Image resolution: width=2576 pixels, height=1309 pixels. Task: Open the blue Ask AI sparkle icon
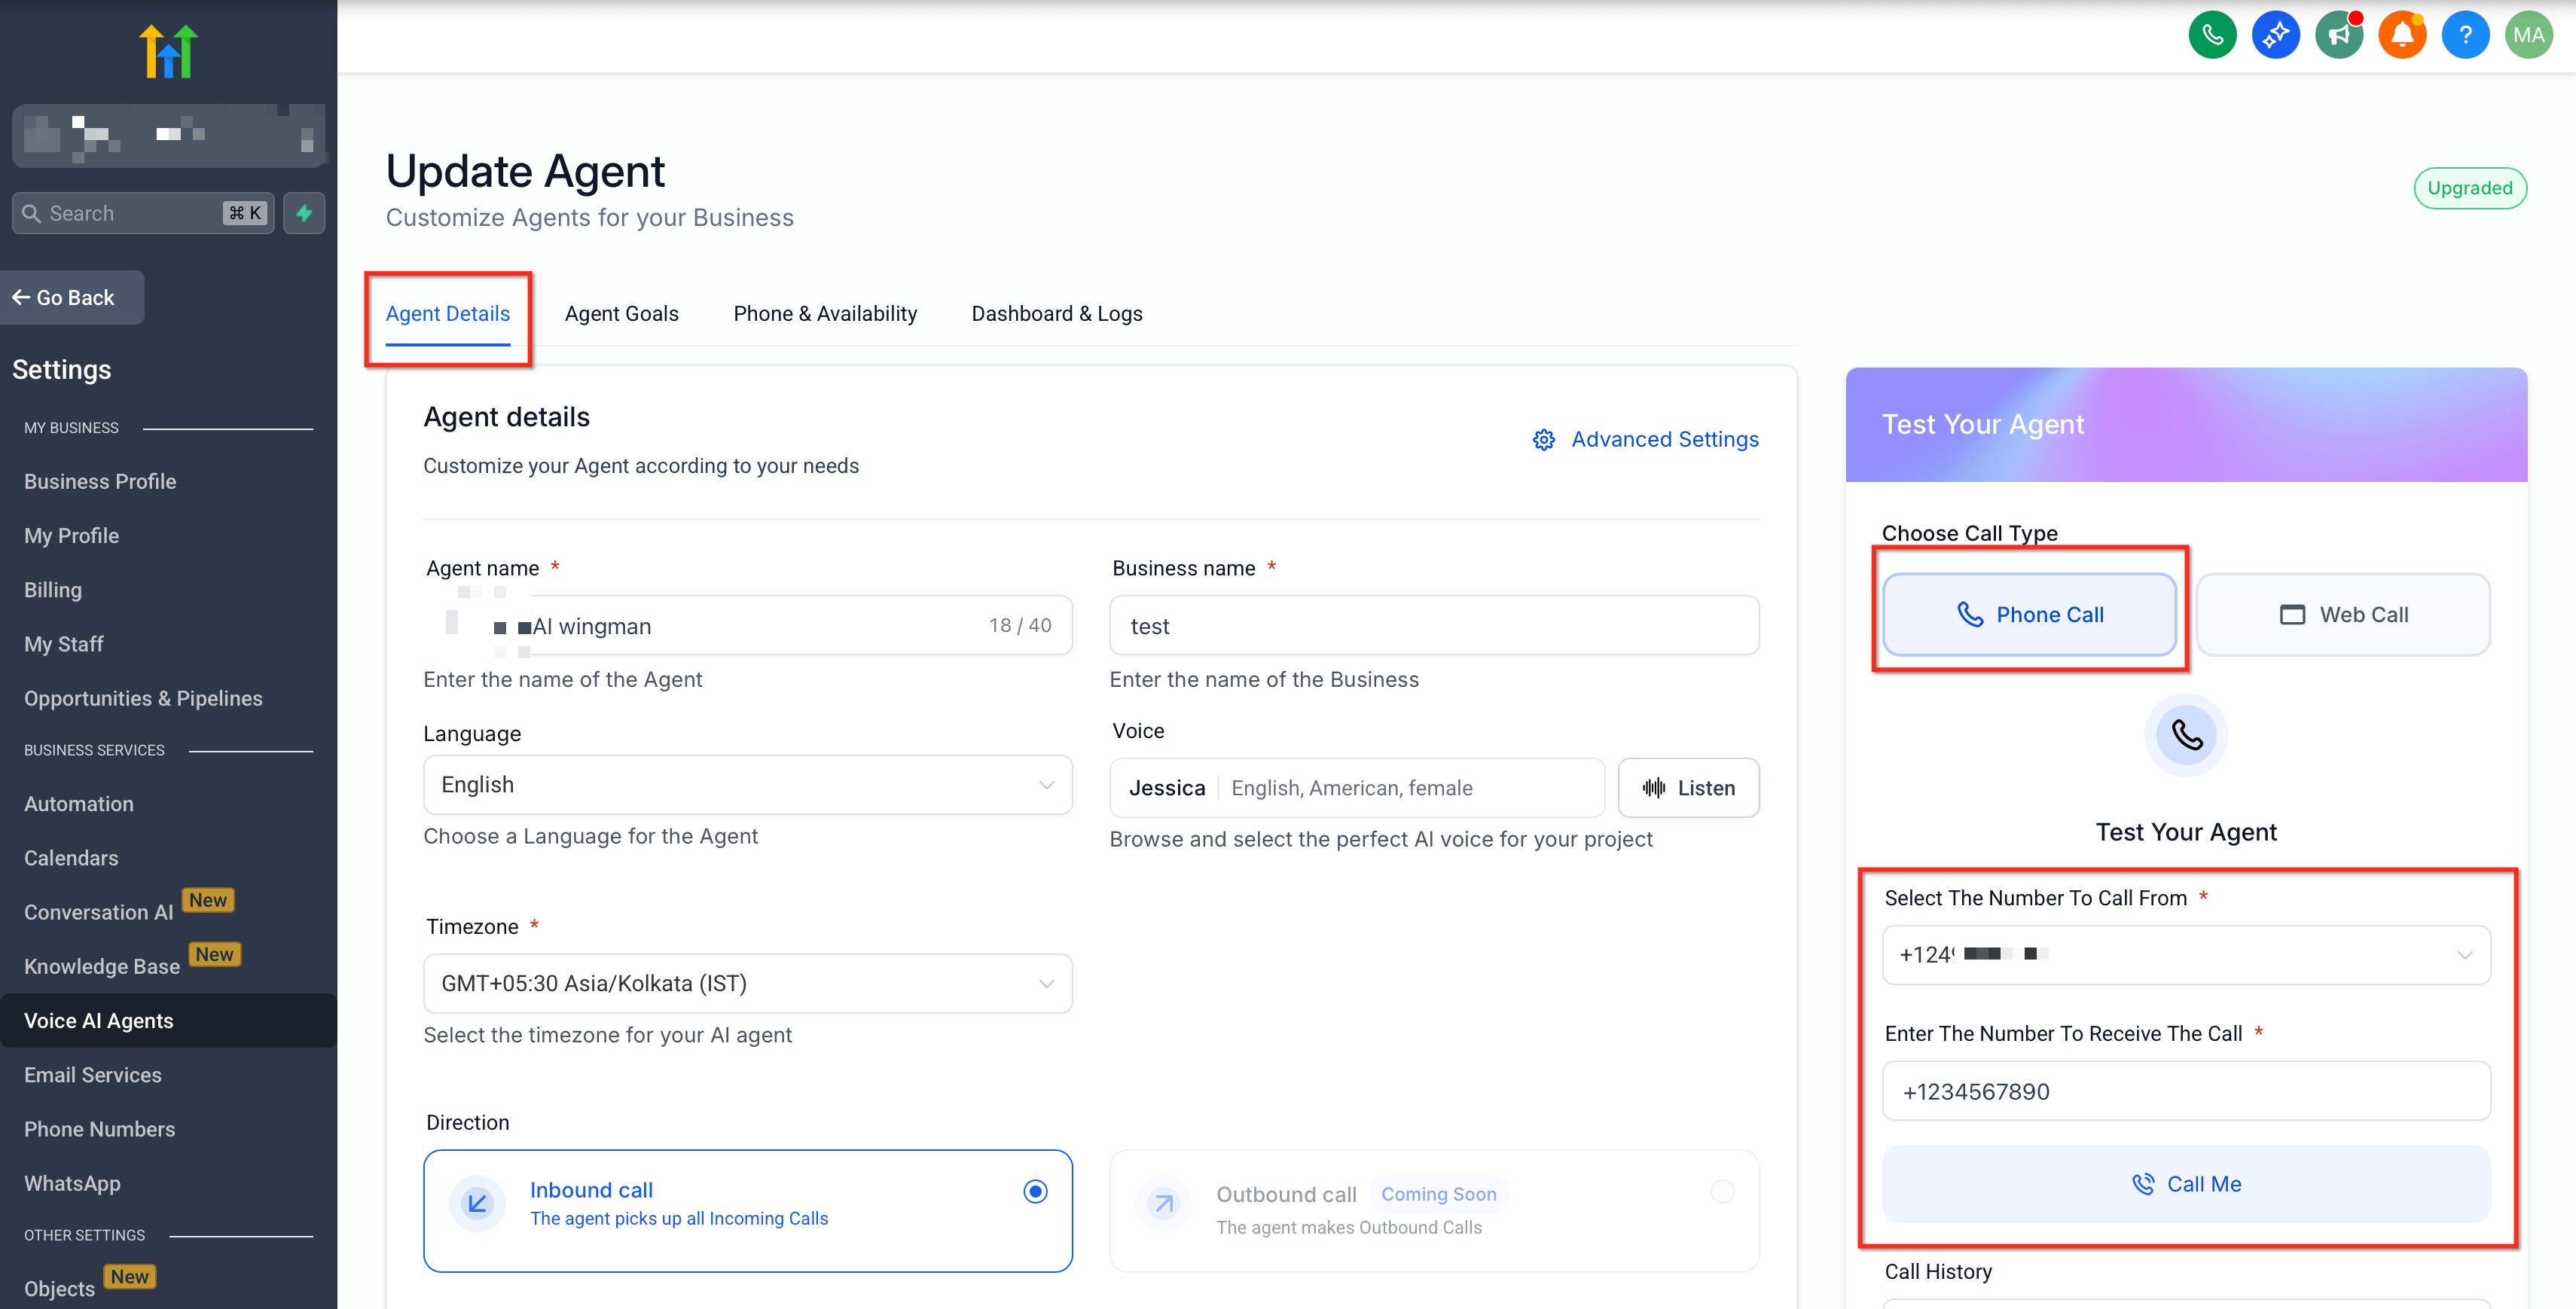pos(2275,35)
